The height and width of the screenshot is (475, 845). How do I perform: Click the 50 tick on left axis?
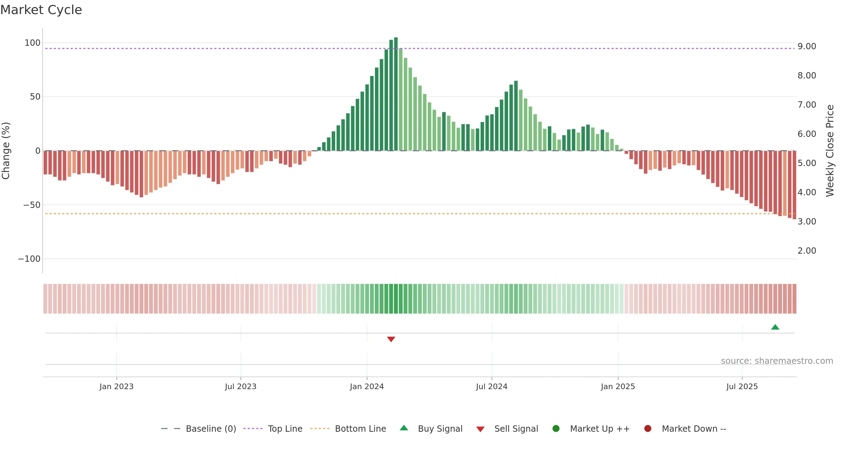tap(35, 97)
